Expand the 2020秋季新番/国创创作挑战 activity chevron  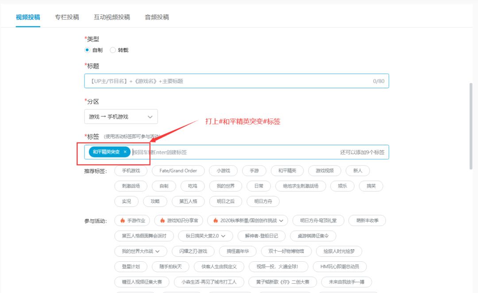[x=281, y=221]
